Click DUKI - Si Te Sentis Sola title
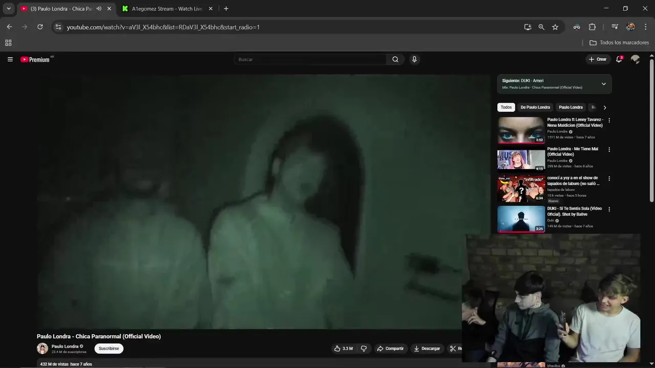655x368 pixels. [574, 211]
